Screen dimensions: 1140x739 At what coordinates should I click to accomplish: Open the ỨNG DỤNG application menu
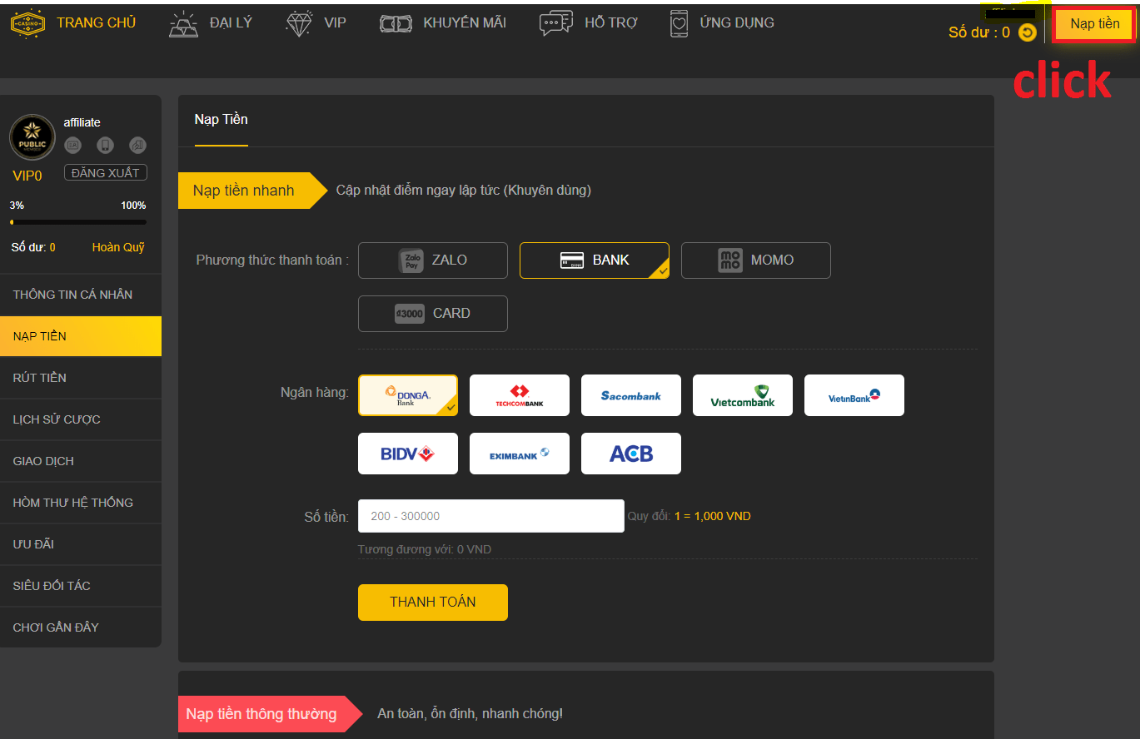click(737, 22)
